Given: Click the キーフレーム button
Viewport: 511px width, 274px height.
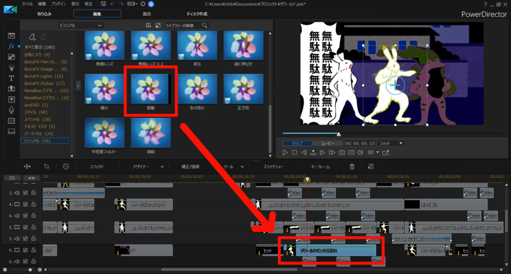Looking at the screenshot, I should (320, 167).
